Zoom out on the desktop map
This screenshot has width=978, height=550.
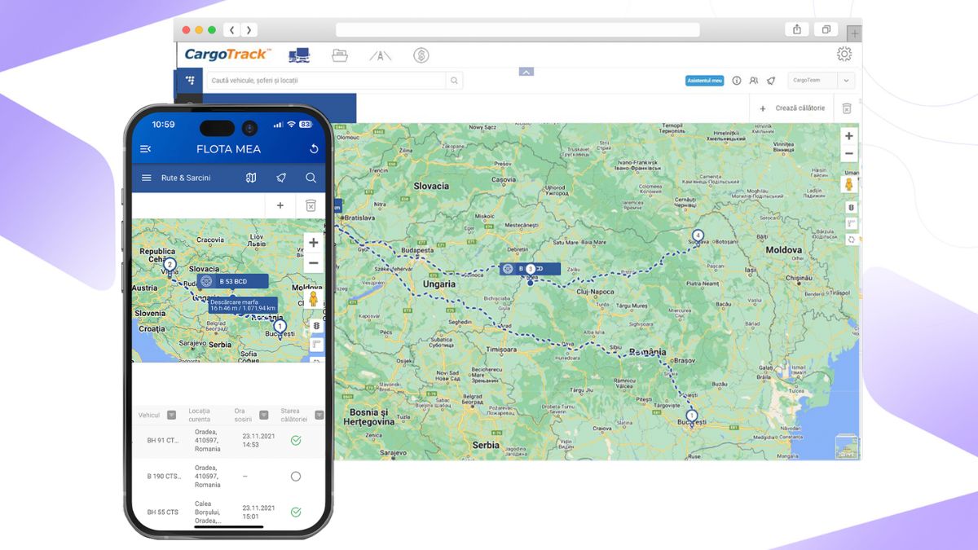(x=849, y=154)
